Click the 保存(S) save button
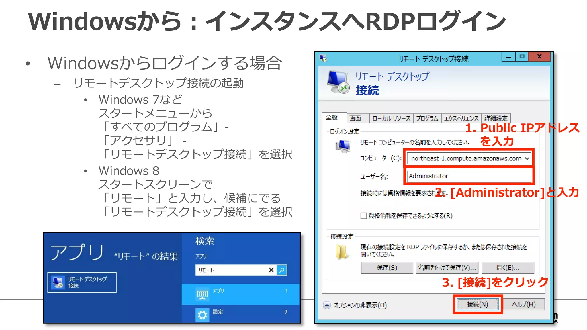This screenshot has width=587, height=330. 387,268
